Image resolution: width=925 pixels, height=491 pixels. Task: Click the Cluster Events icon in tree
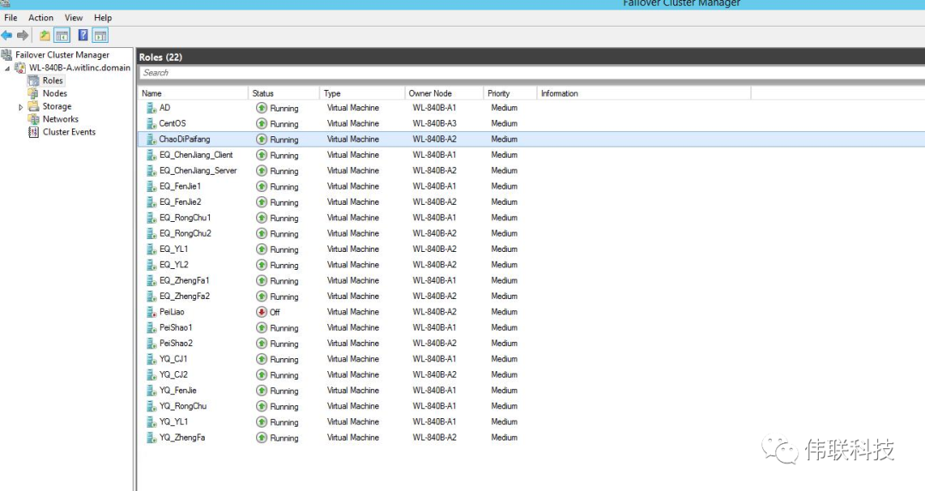click(33, 132)
